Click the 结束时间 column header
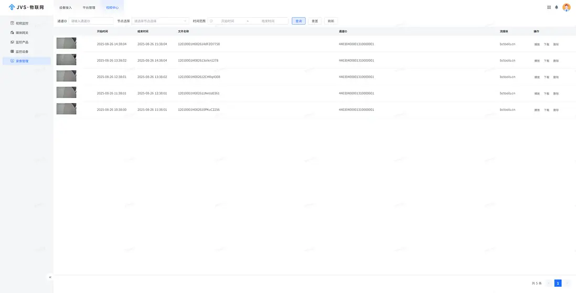The width and height of the screenshot is (576, 293). tap(143, 31)
